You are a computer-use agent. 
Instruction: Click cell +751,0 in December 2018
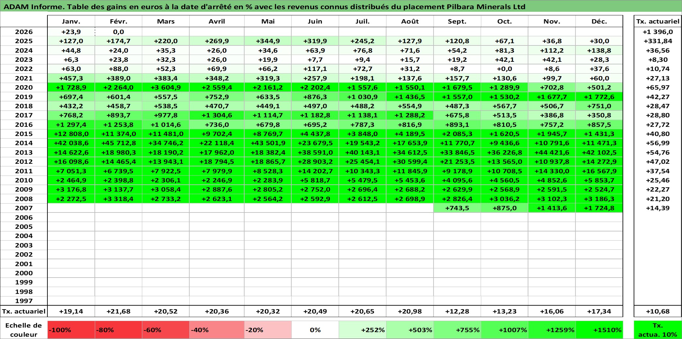tap(599, 106)
